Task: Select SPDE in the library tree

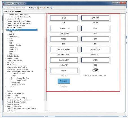Action: pyautogui.click(x=11, y=52)
